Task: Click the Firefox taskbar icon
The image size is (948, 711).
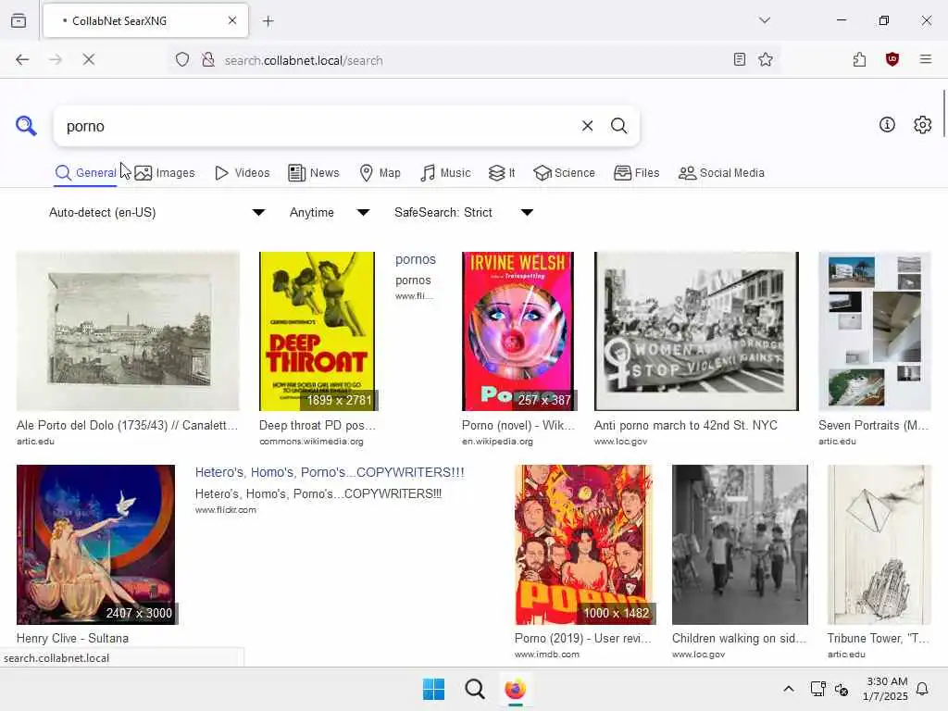Action: [x=515, y=689]
